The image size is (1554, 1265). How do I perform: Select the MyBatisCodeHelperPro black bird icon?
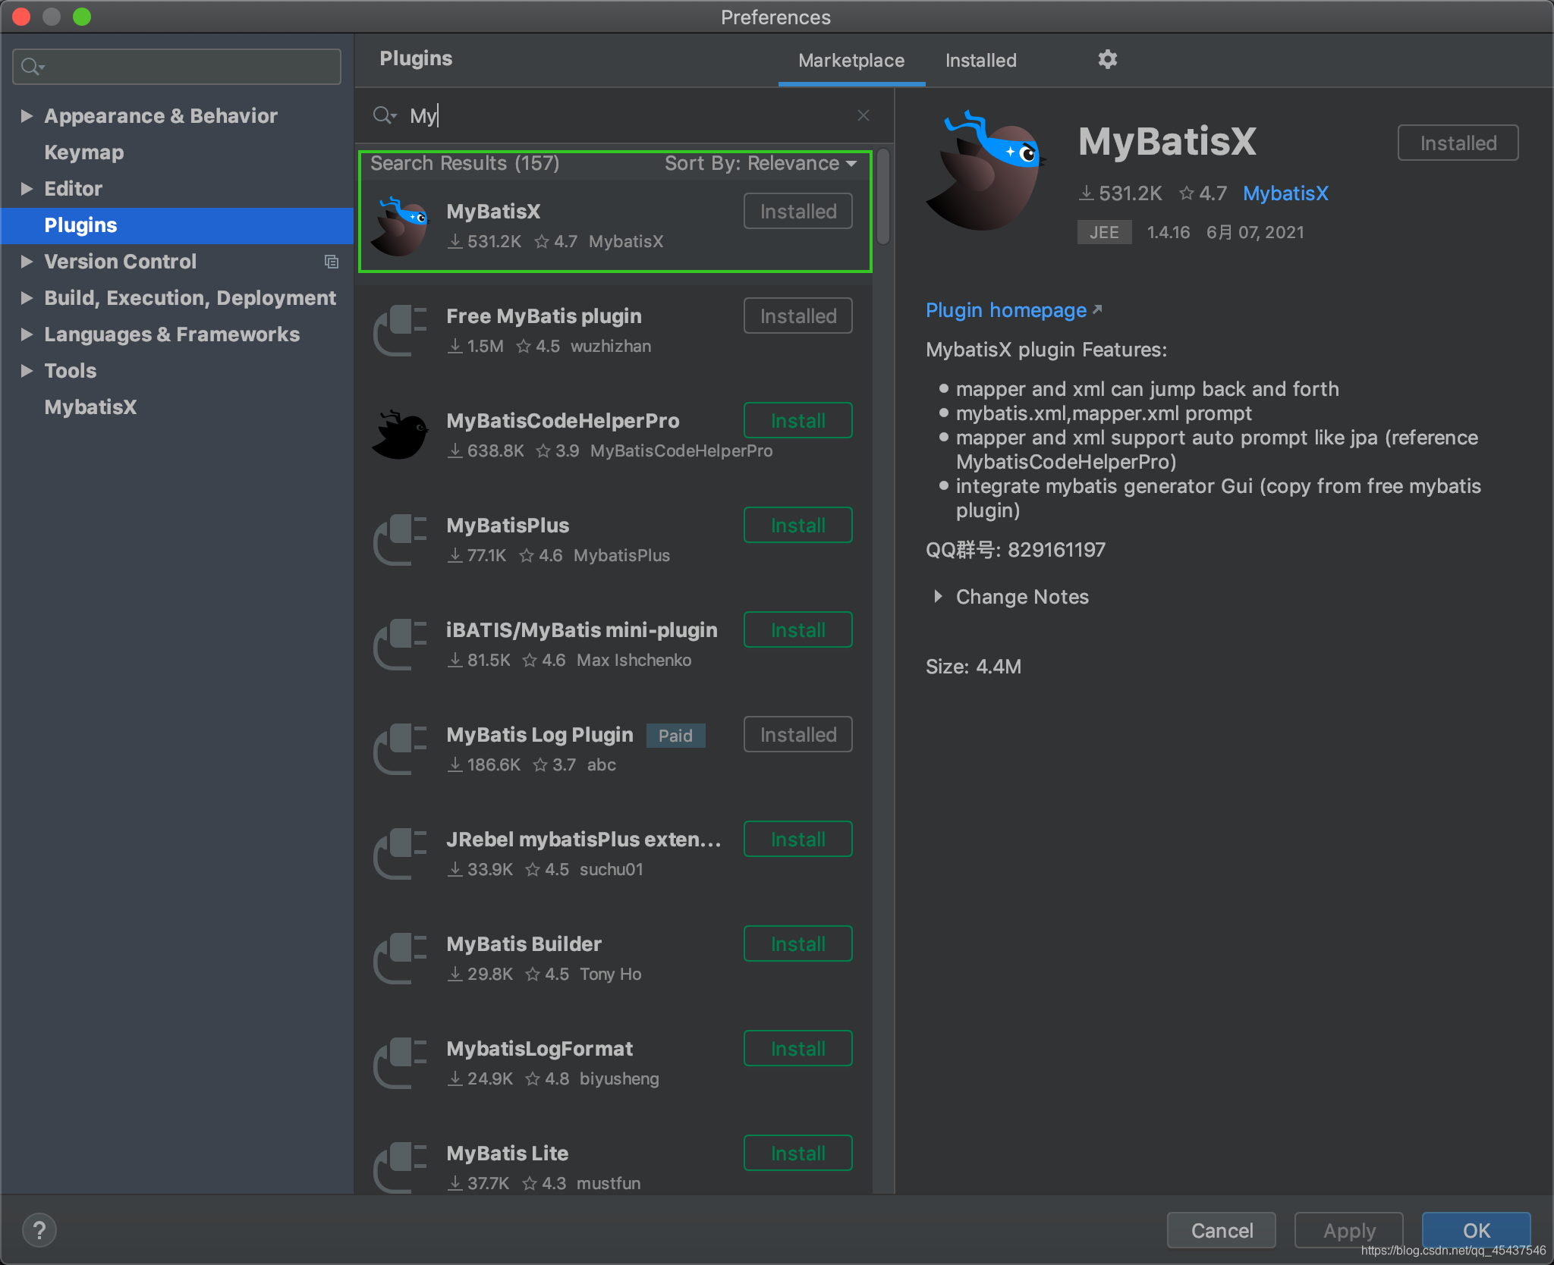point(401,435)
